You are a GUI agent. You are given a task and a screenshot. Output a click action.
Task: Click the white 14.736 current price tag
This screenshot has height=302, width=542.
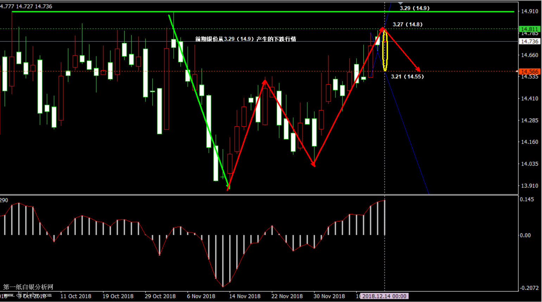click(x=529, y=41)
